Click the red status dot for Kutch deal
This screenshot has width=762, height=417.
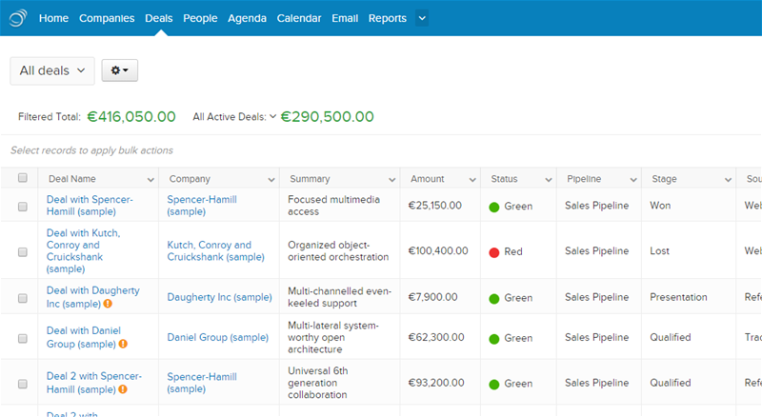click(494, 251)
